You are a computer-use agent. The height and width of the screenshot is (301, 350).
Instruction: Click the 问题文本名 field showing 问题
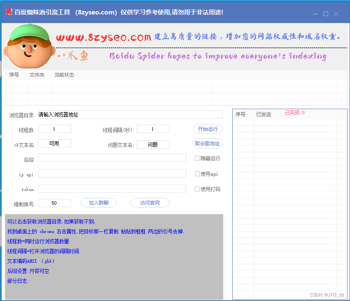point(153,145)
